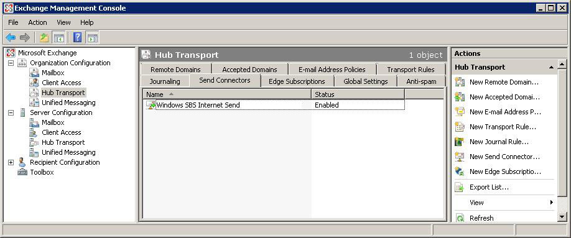Click the Up One Level folder icon
The width and height of the screenshot is (571, 238).
pos(44,37)
